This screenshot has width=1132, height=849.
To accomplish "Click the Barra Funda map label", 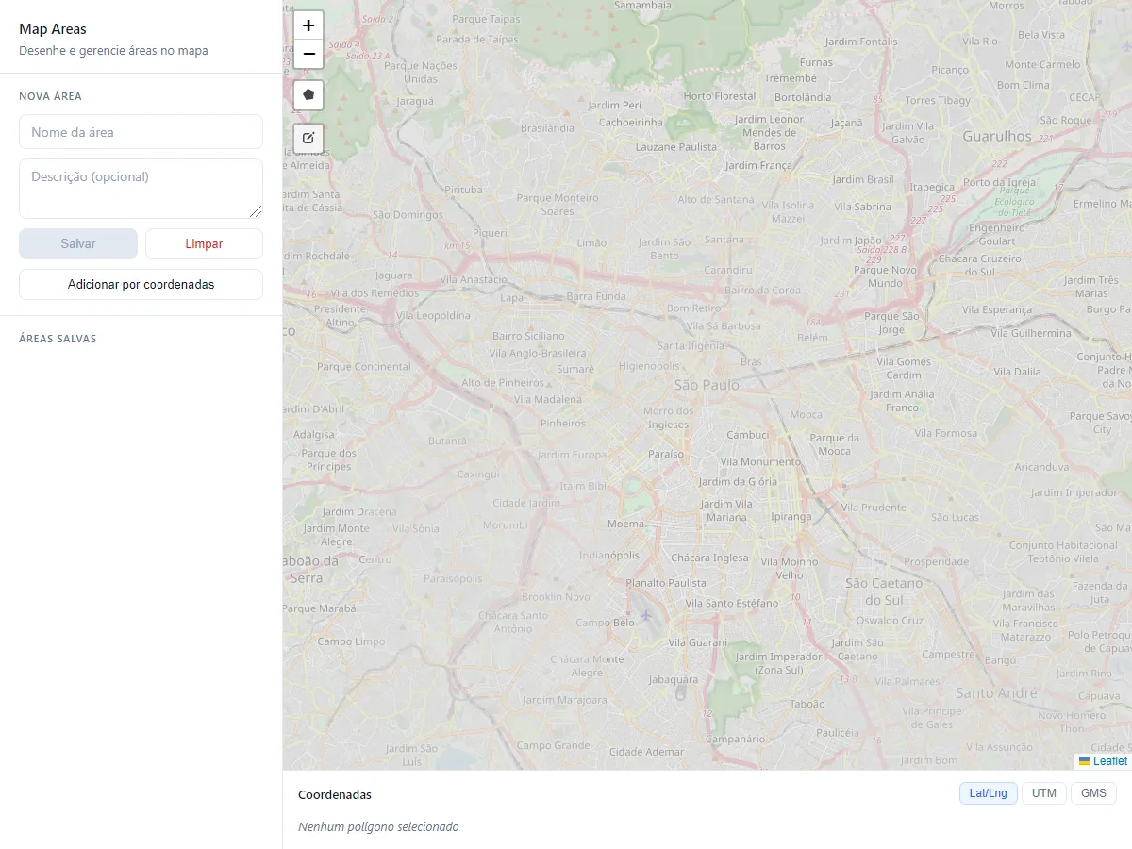I will pos(596,295).
